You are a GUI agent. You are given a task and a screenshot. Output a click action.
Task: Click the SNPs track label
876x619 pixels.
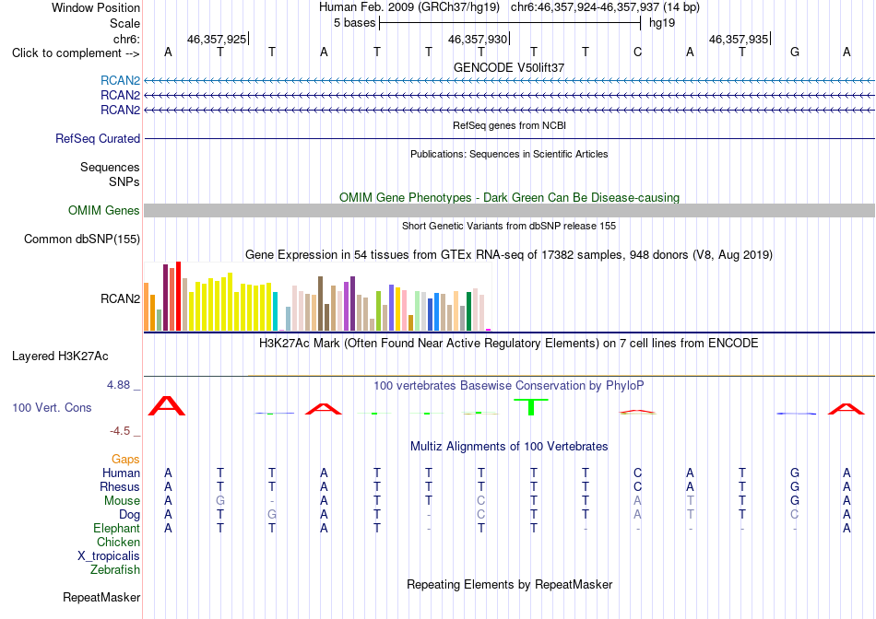tap(124, 181)
